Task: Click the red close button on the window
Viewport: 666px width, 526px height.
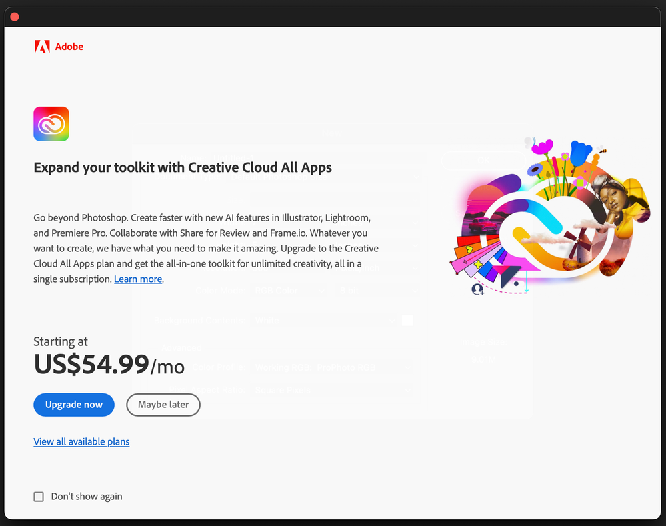Action: (x=14, y=17)
